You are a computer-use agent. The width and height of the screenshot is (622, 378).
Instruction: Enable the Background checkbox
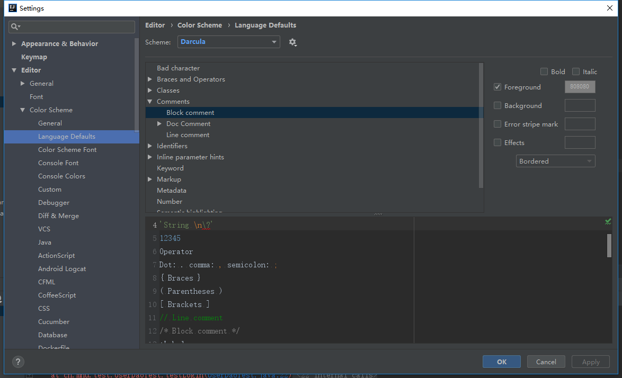(x=497, y=105)
